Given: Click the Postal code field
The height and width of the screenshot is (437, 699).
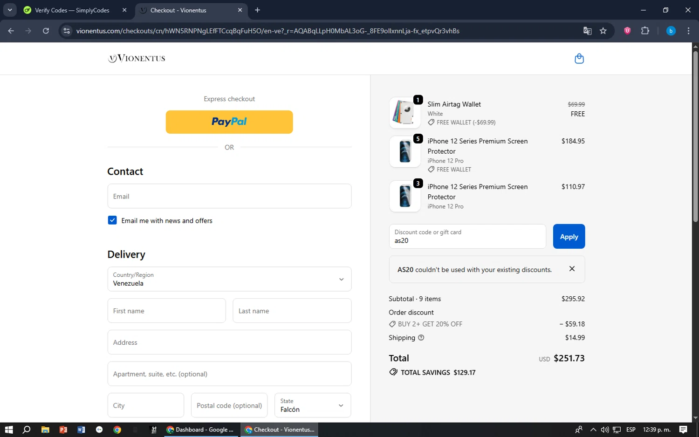Looking at the screenshot, I should pyautogui.click(x=229, y=405).
